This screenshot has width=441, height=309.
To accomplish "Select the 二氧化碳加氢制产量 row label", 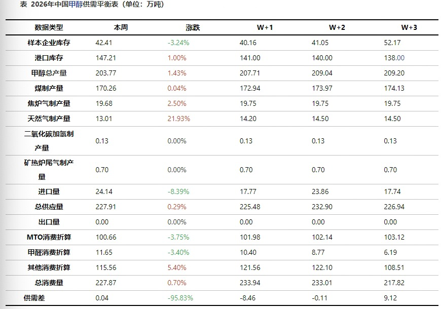I will point(49,141).
